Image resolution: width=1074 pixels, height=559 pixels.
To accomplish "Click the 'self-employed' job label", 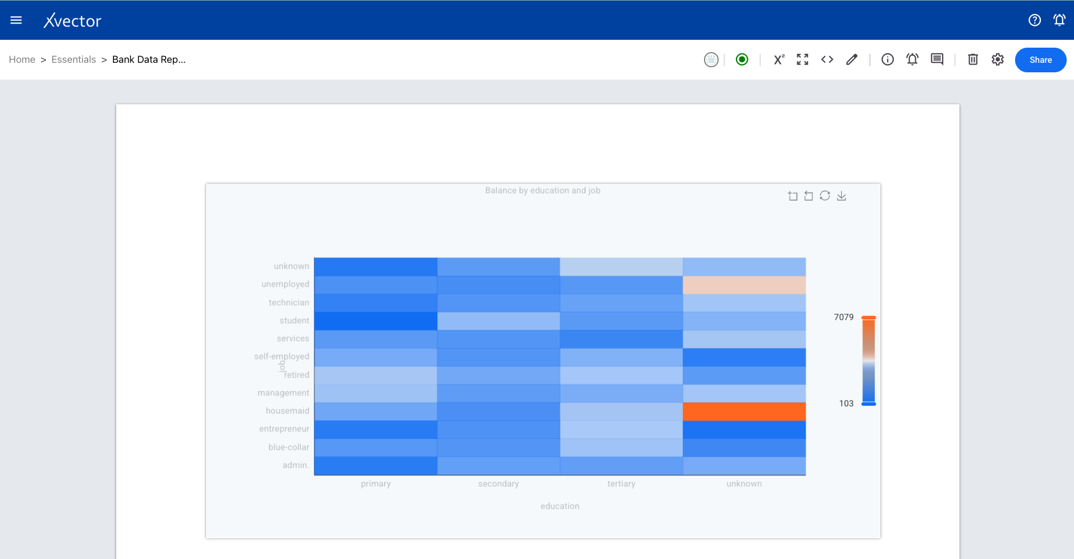I will [282, 357].
